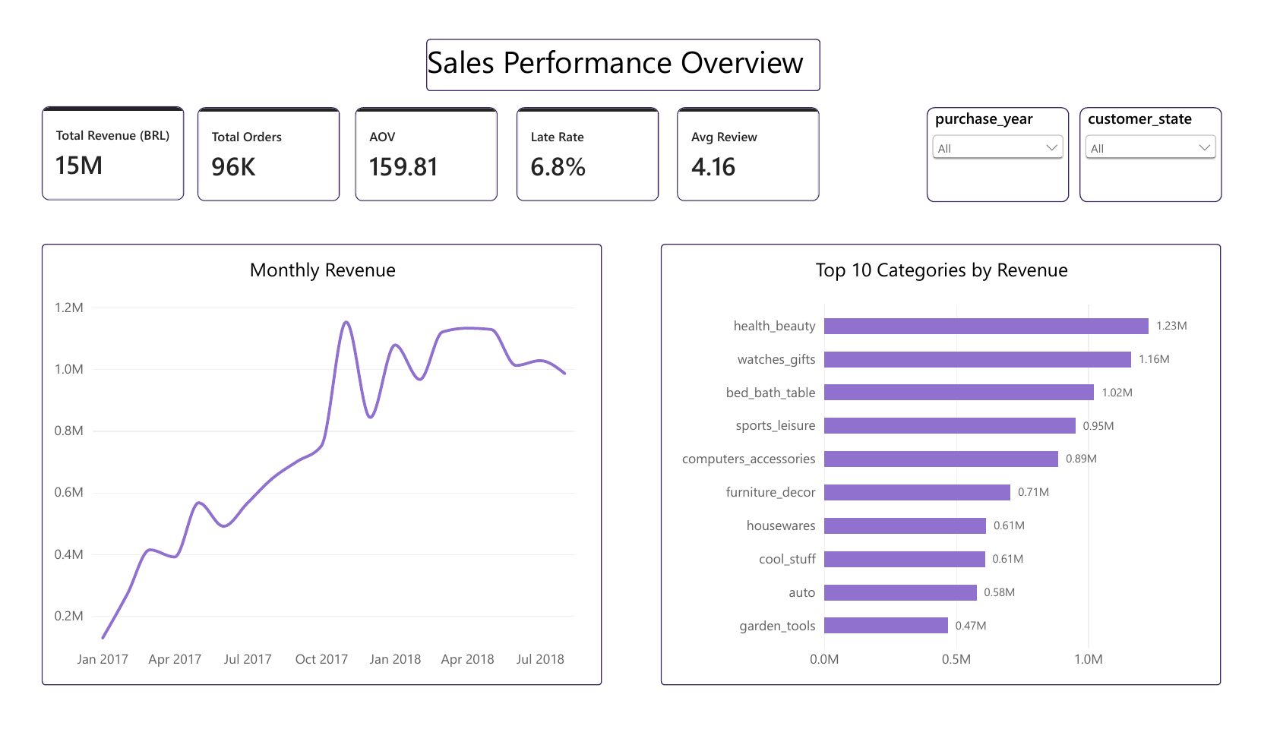The height and width of the screenshot is (729, 1261).
Task: Click the 1.02M data label
Action: 1117,393
